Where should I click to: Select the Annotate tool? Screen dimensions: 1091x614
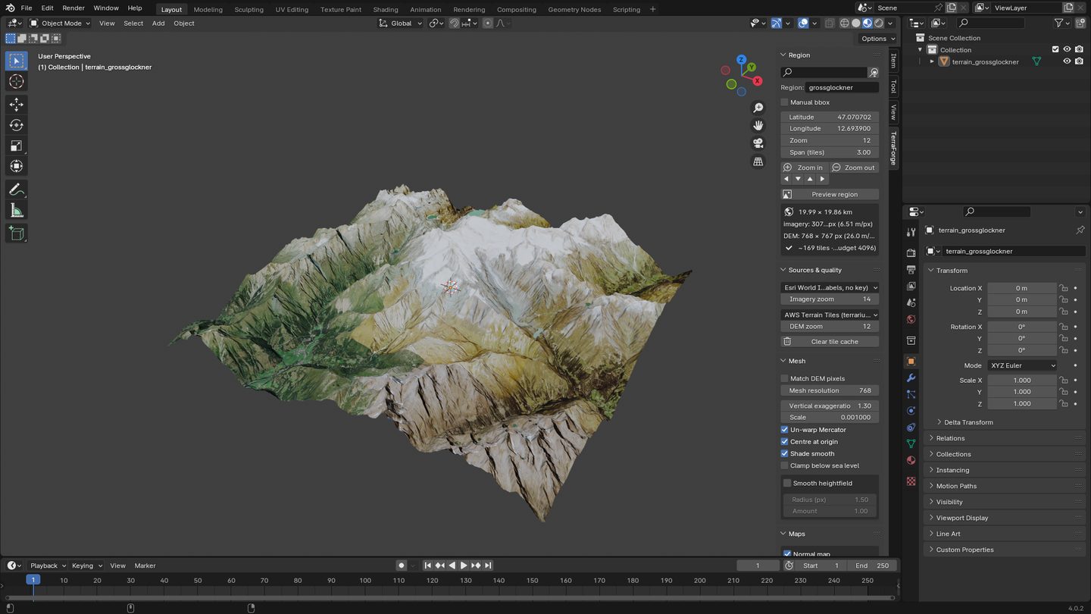(16, 190)
